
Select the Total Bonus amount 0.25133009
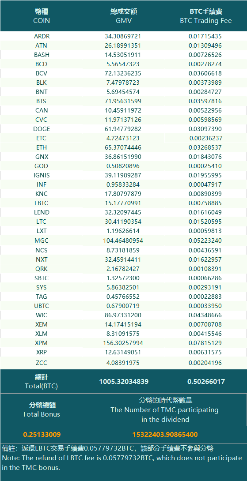(x=42, y=434)
